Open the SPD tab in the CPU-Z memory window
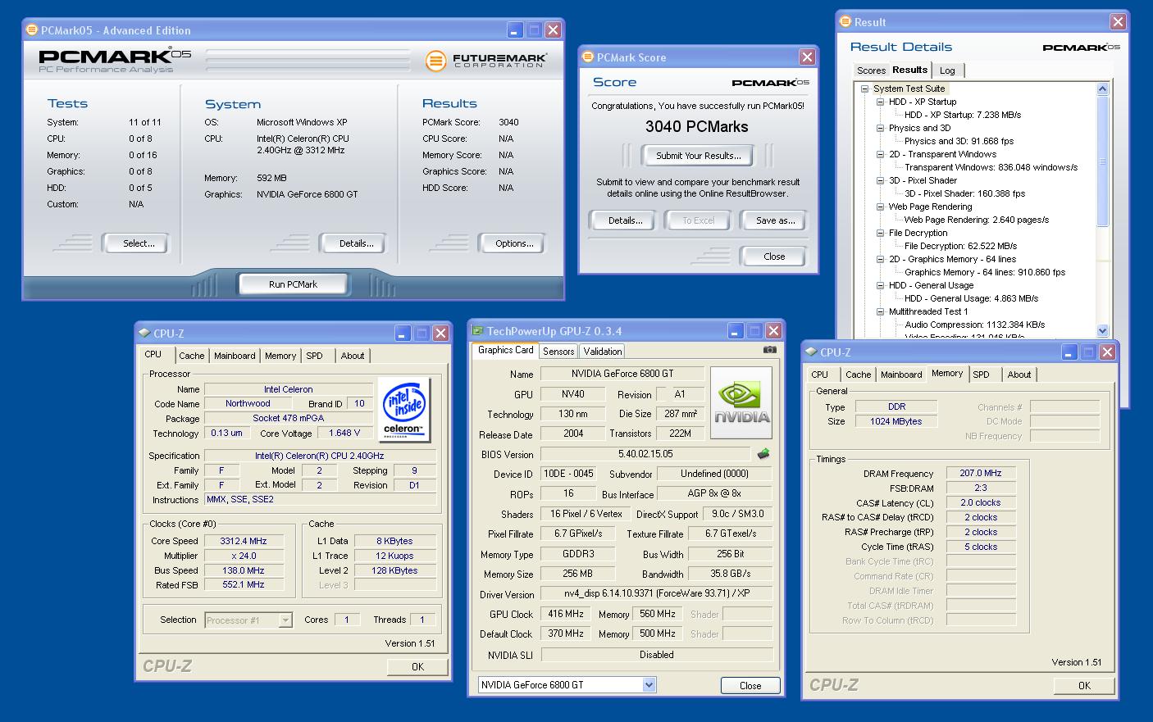This screenshot has height=722, width=1153. pos(981,375)
